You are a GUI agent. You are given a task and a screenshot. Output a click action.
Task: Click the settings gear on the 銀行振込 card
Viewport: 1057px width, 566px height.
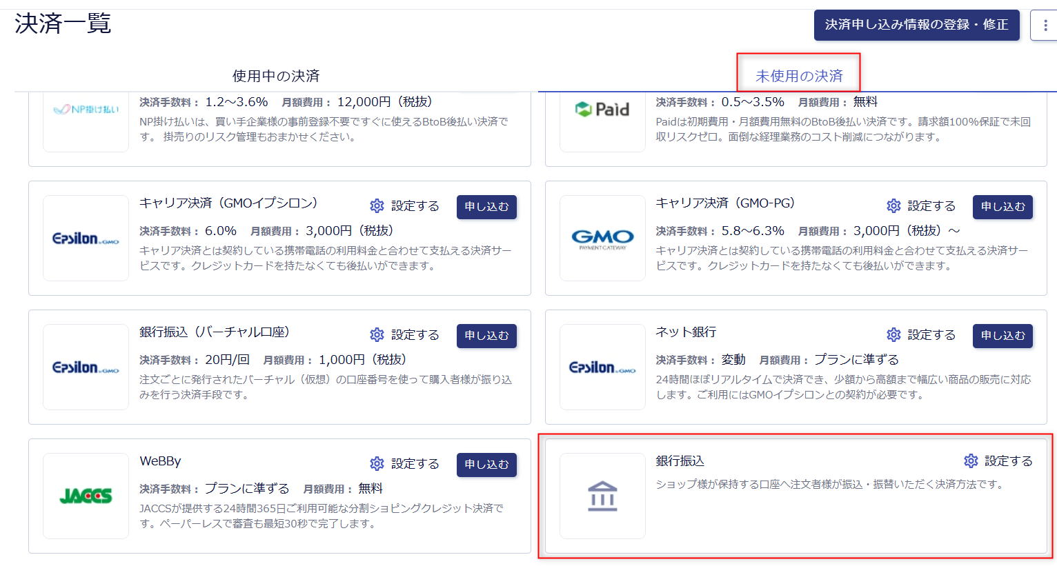(x=971, y=461)
